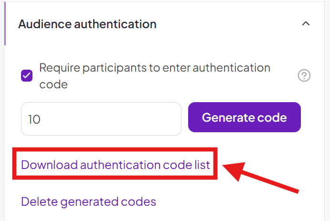Toggle the purple checked box for authentication
The image size is (330, 221).
click(27, 76)
